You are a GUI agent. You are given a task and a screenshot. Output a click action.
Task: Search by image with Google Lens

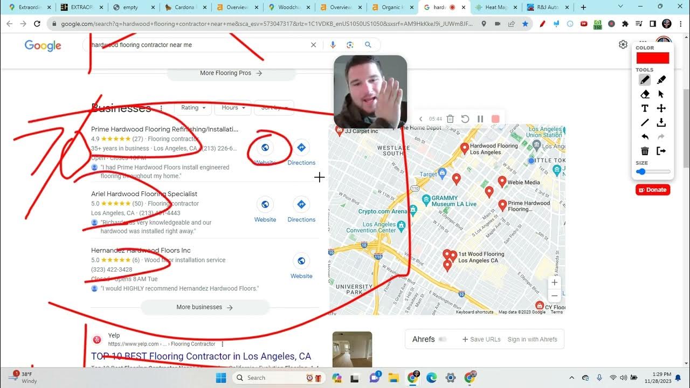pyautogui.click(x=350, y=45)
